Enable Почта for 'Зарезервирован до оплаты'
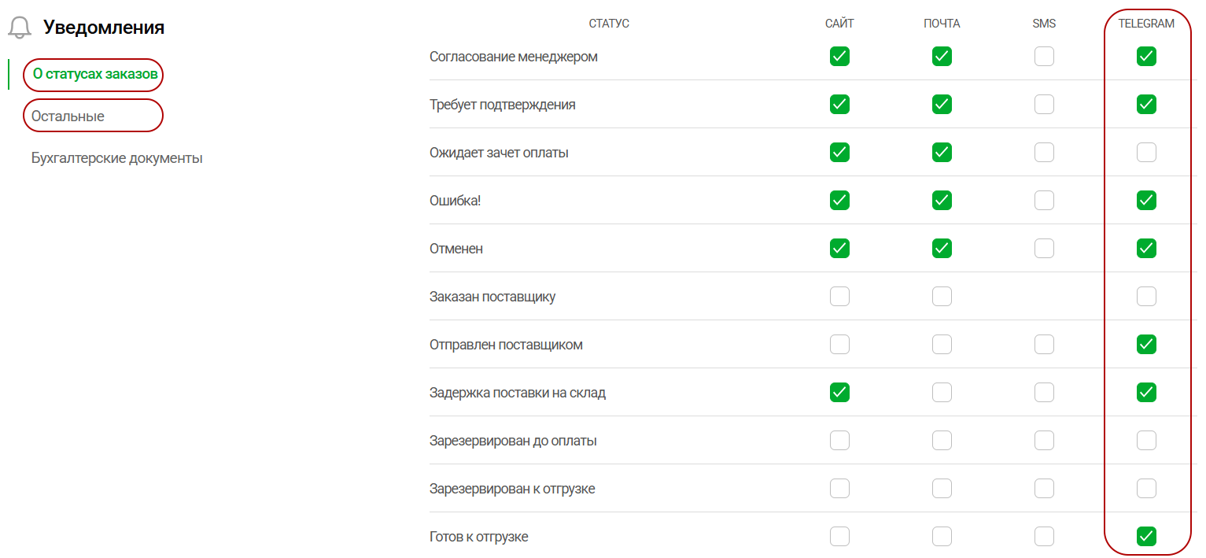The image size is (1206, 558). click(x=942, y=441)
